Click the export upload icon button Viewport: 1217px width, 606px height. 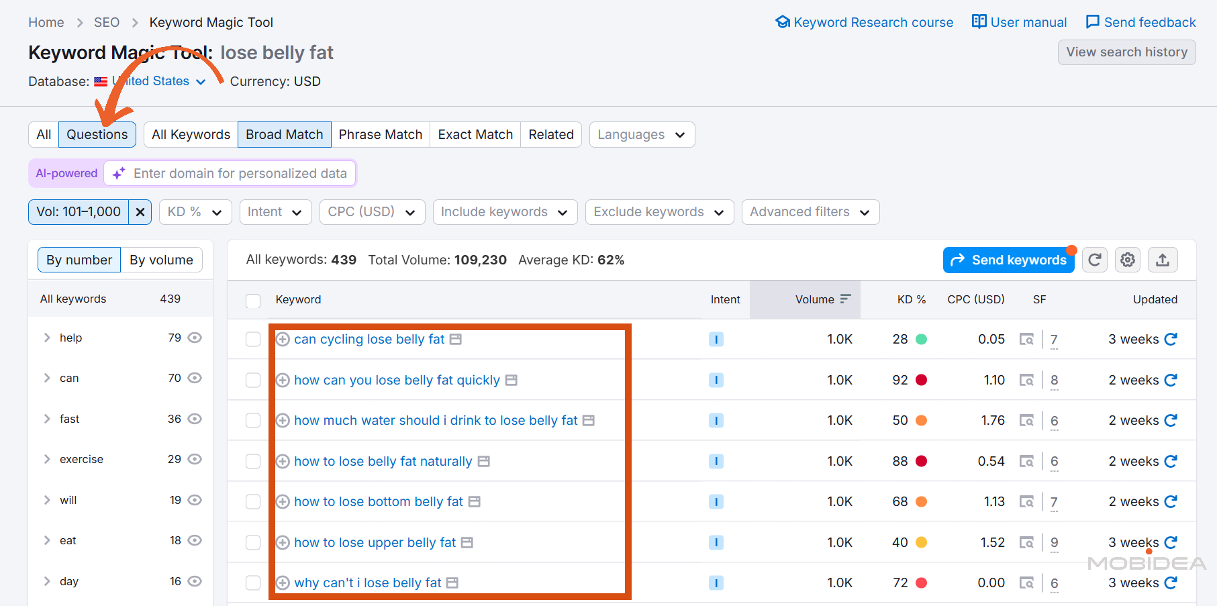click(1163, 260)
